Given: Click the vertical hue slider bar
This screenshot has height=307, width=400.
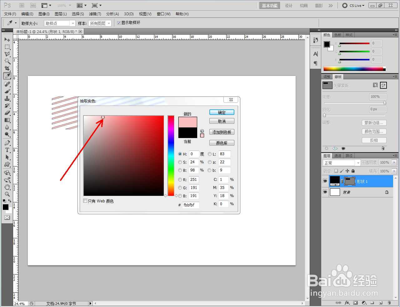Looking at the screenshot, I should [171, 156].
